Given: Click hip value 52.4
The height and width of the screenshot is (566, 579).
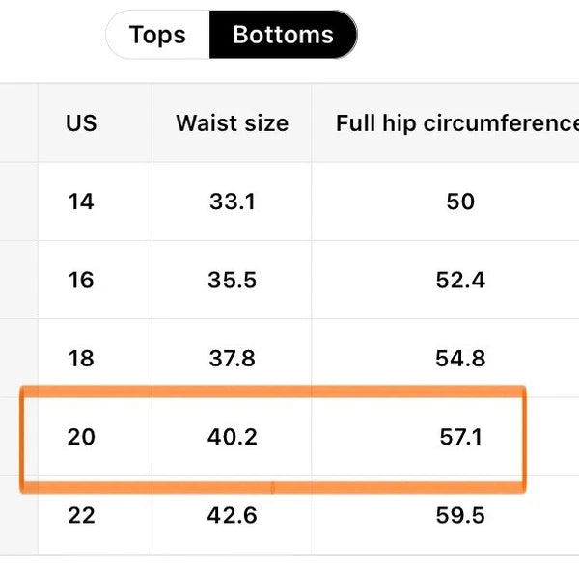Looking at the screenshot, I should click(460, 280).
